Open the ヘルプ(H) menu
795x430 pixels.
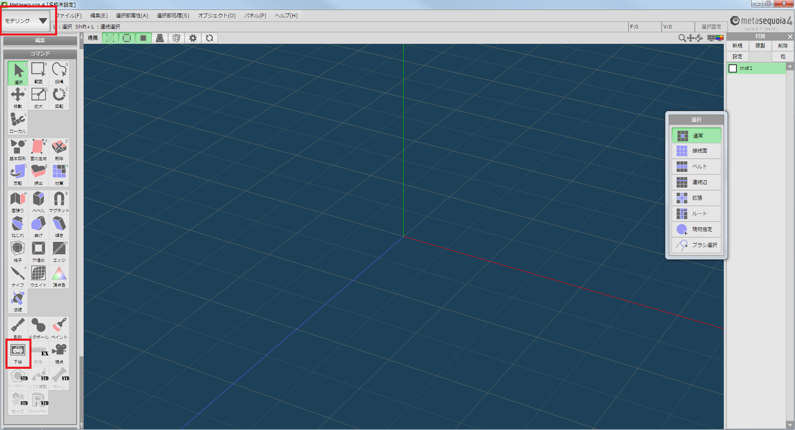287,16
